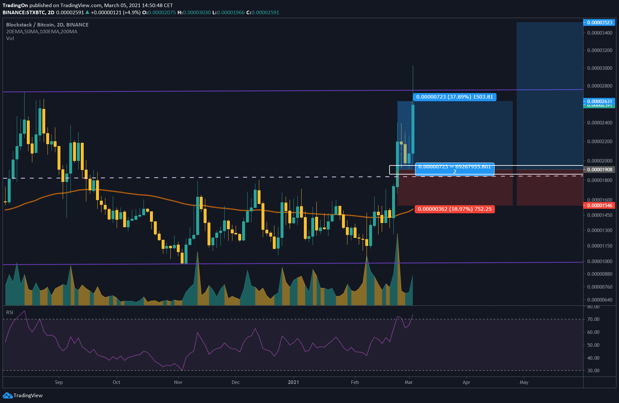Click the 0.00001300 price axis label
Image resolution: width=619 pixels, height=403 pixels.
pyautogui.click(x=600, y=230)
